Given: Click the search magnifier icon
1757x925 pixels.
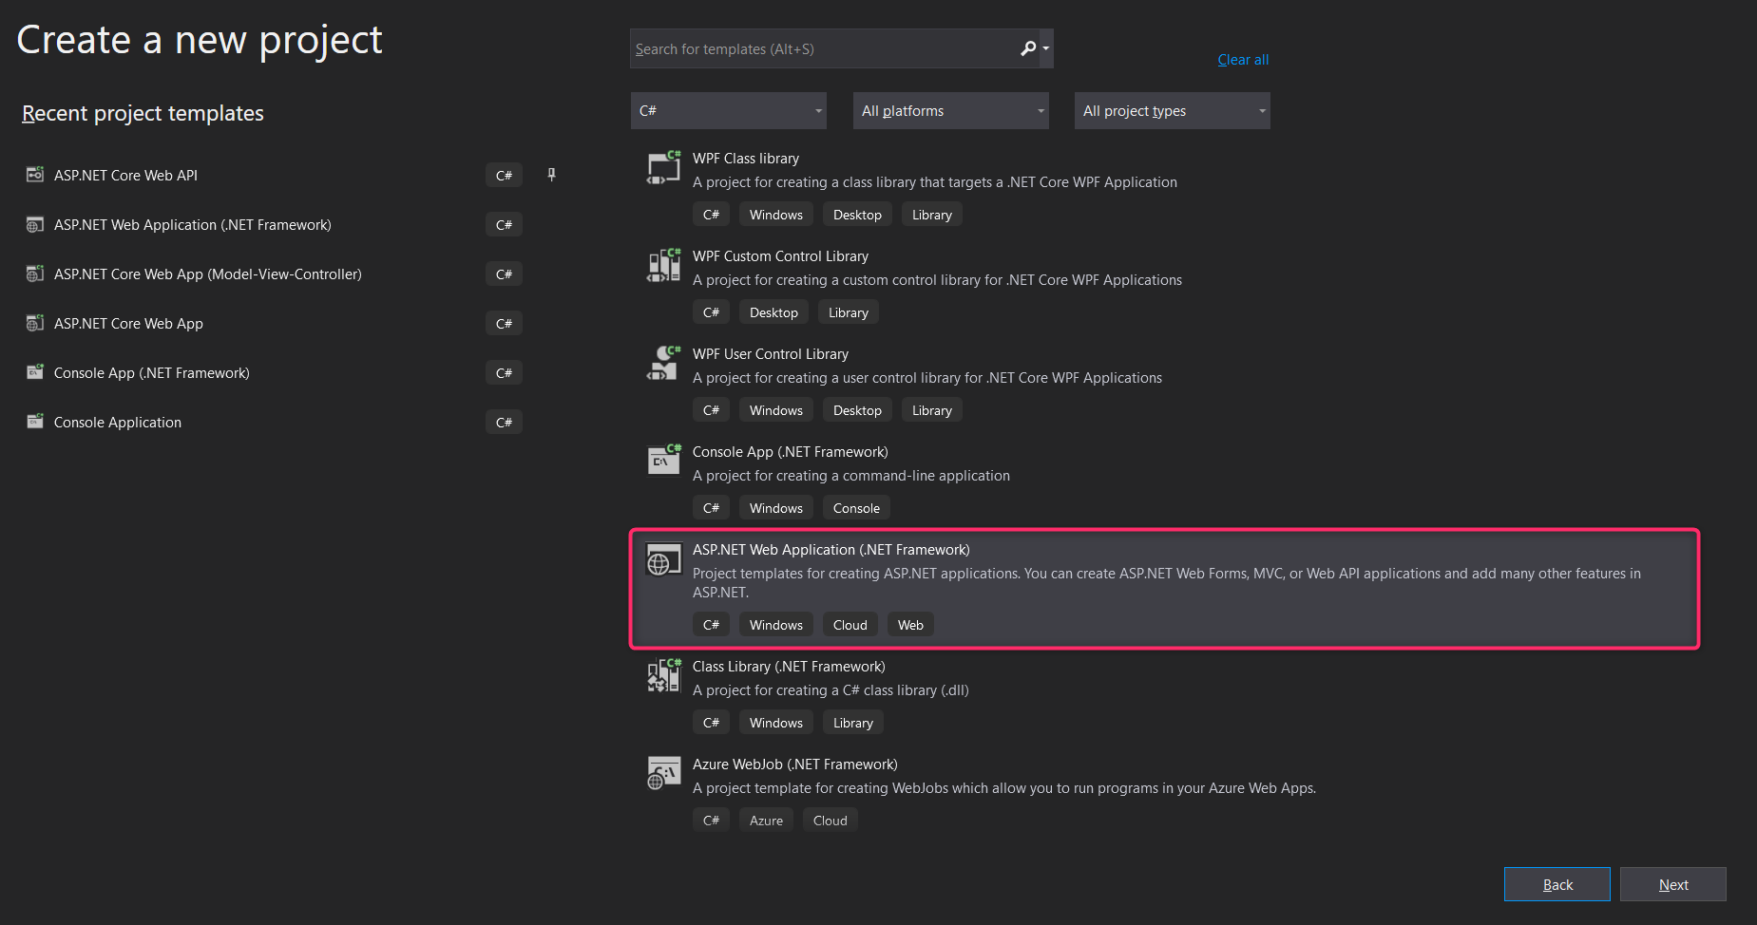Looking at the screenshot, I should pyautogui.click(x=1027, y=48).
